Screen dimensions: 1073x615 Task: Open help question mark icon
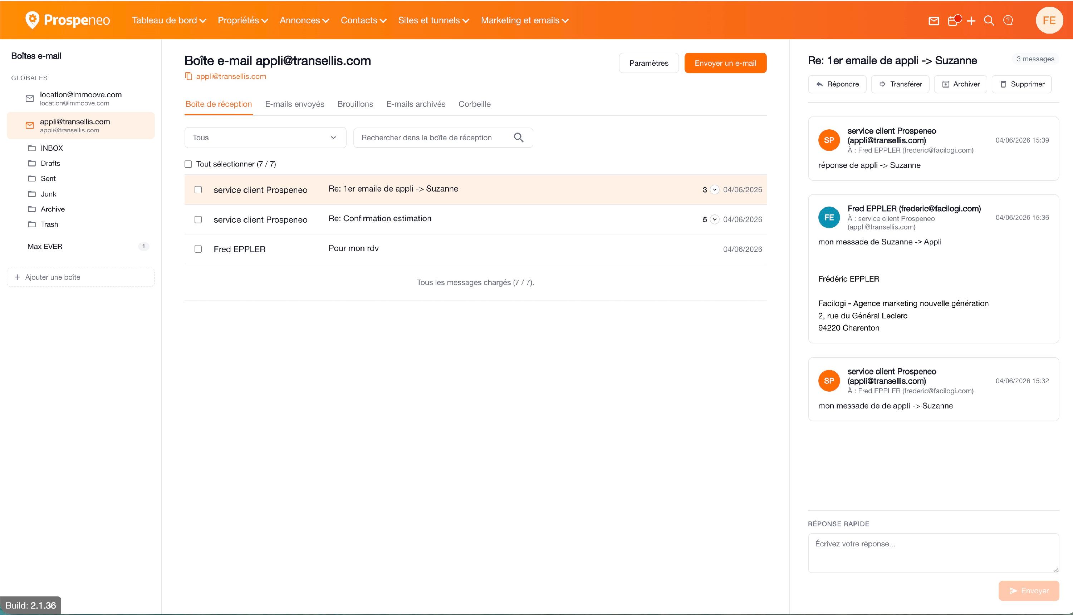[1008, 20]
